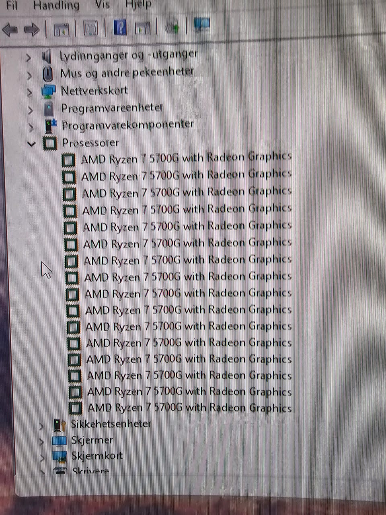Open the Vis menu
Image resolution: width=386 pixels, height=515 pixels.
point(102,4)
